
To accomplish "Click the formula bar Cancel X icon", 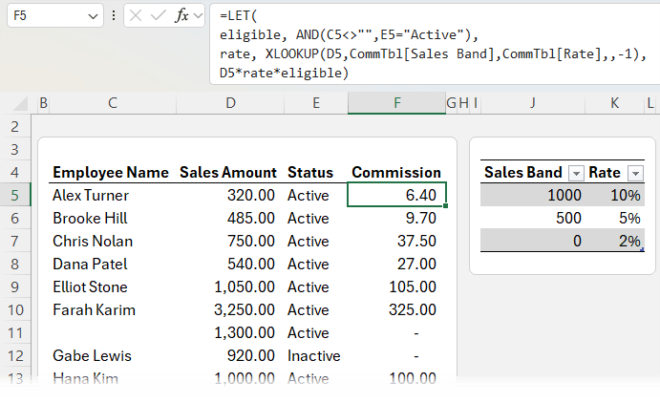I will (x=136, y=16).
